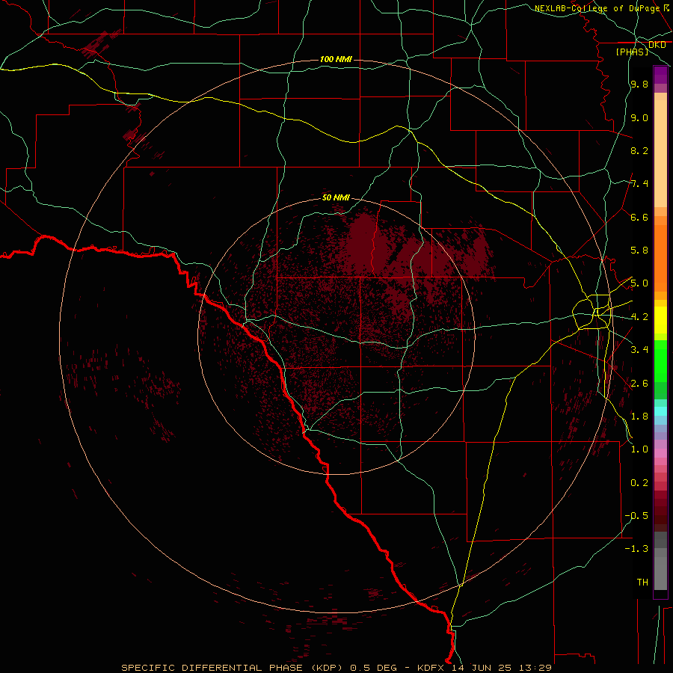Screen dimensions: 673x673
Task: Pick the cyan segment of color bar
Action: 660,411
